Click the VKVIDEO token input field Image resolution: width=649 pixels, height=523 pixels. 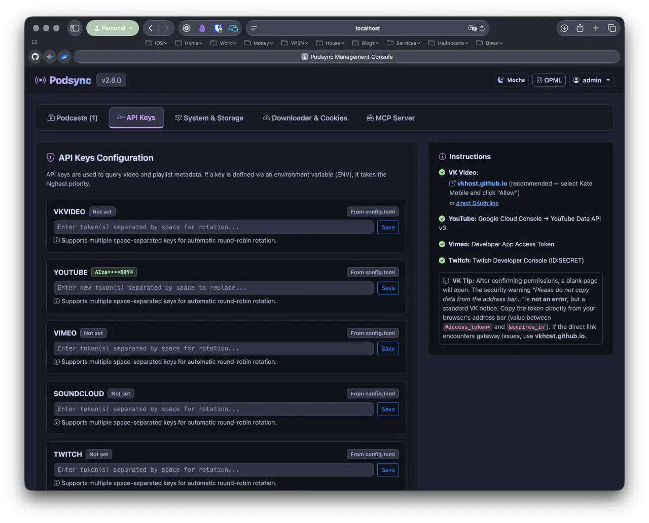pos(213,227)
